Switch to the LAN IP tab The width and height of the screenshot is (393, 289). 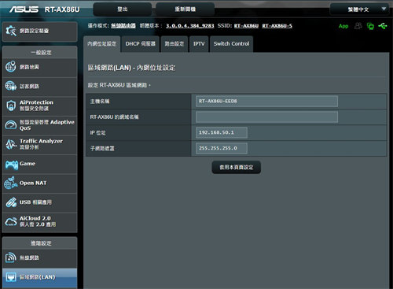[x=102, y=44]
